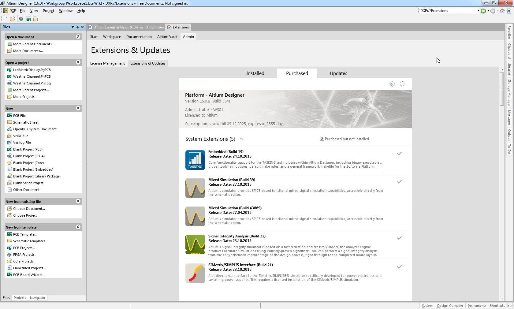Switch to the Installed tab

(255, 73)
